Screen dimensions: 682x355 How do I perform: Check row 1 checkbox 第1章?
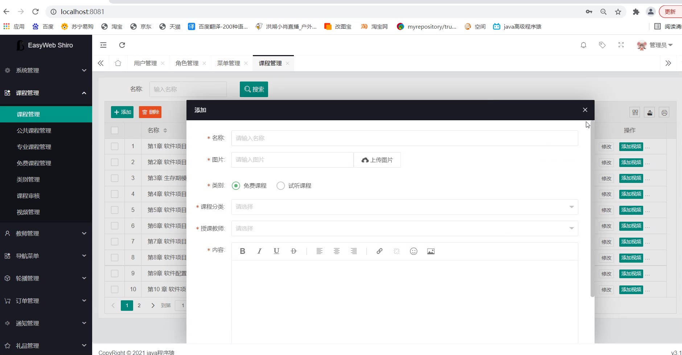tap(115, 146)
